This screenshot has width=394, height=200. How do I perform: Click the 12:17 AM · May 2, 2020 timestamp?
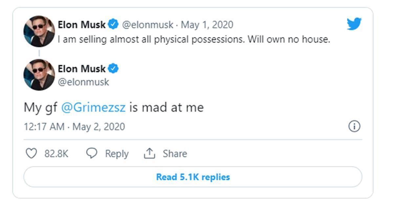(74, 127)
